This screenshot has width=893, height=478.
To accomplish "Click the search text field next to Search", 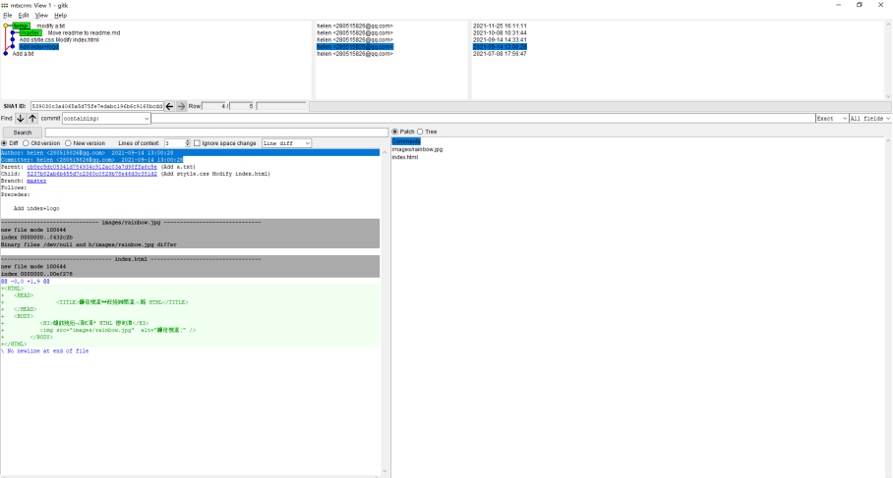I will point(216,133).
